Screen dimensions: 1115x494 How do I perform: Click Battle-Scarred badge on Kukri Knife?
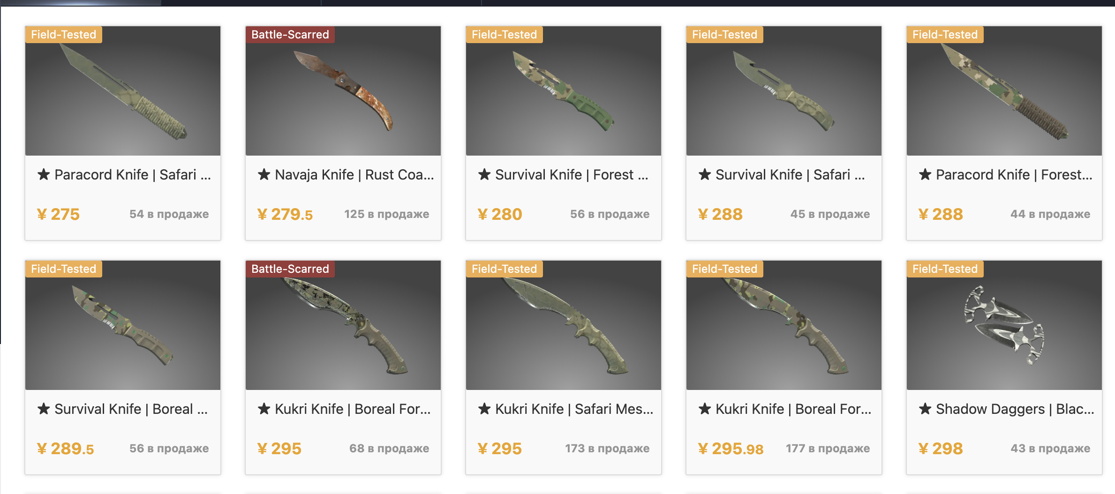coord(290,269)
